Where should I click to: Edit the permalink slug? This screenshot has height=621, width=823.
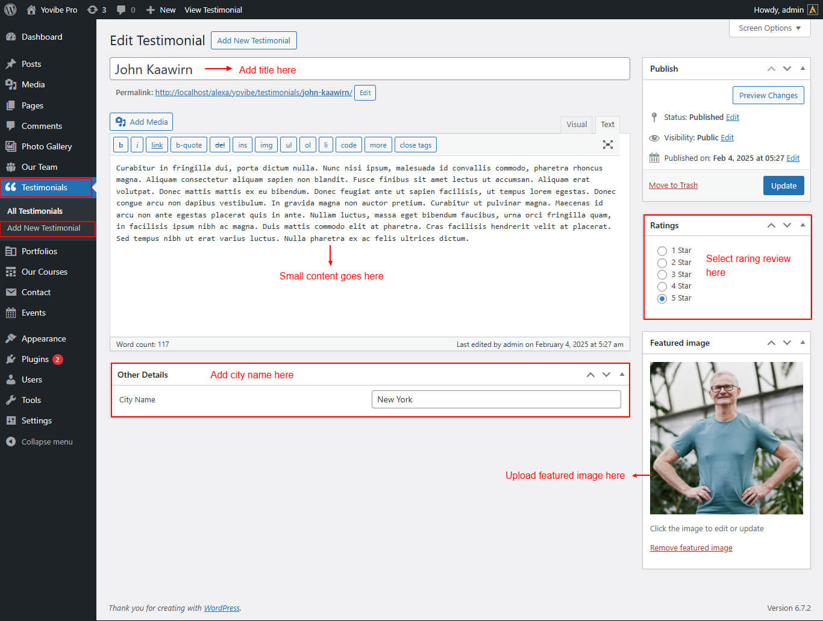click(x=365, y=93)
